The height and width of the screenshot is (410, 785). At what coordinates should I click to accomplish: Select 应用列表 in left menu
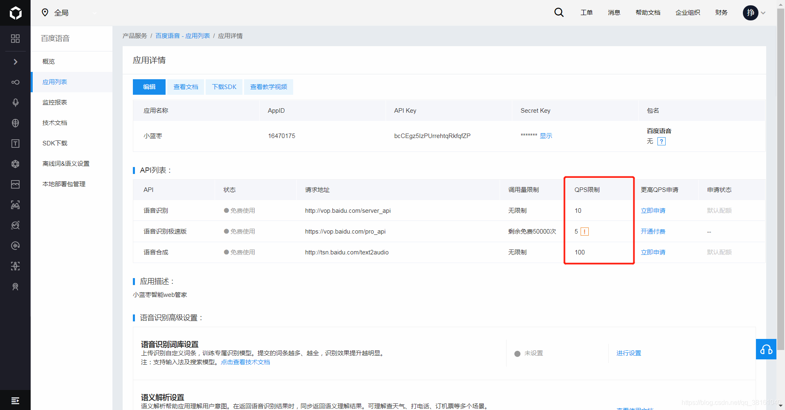(72, 82)
